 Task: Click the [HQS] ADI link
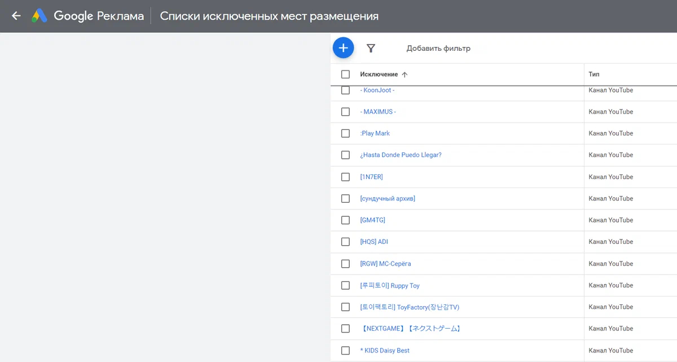coord(374,242)
